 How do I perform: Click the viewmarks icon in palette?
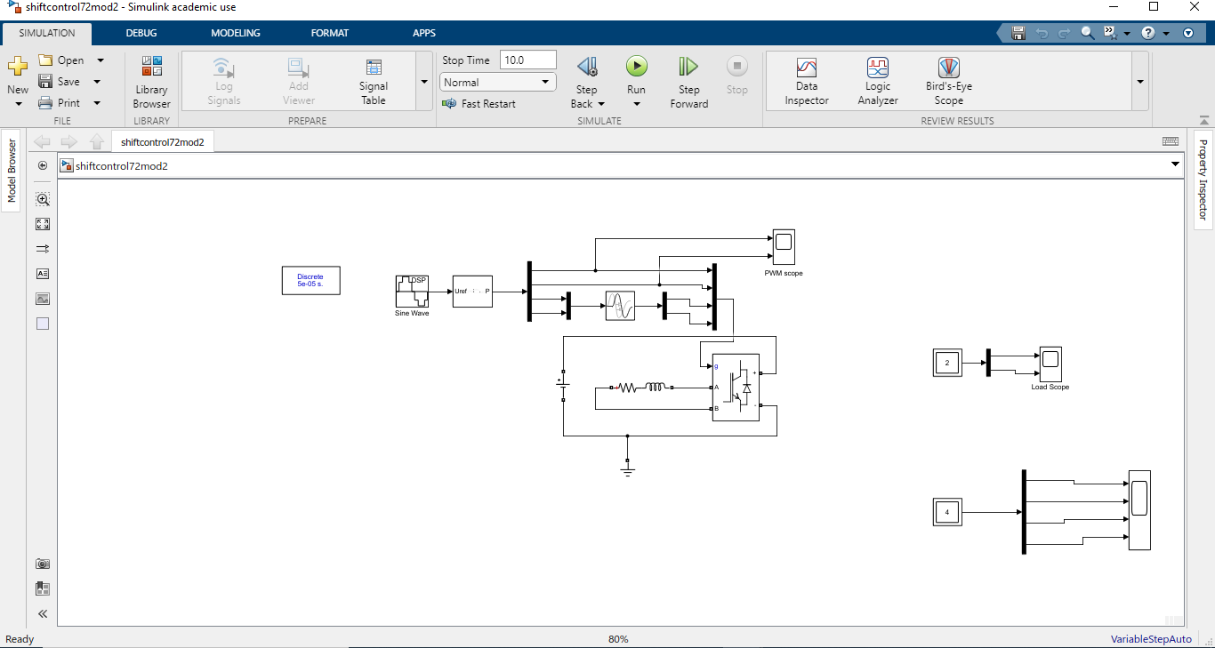43,588
